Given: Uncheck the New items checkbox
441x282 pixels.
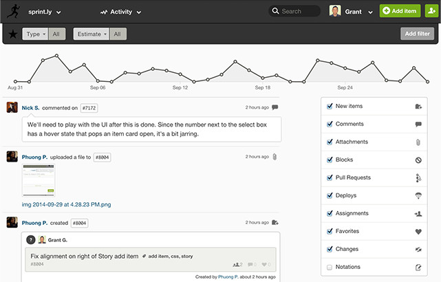Looking at the screenshot, I should click(x=330, y=107).
